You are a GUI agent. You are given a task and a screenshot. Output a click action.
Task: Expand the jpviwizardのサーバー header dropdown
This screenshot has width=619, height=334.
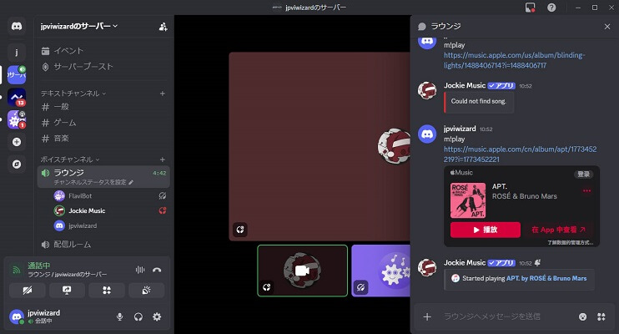79,26
